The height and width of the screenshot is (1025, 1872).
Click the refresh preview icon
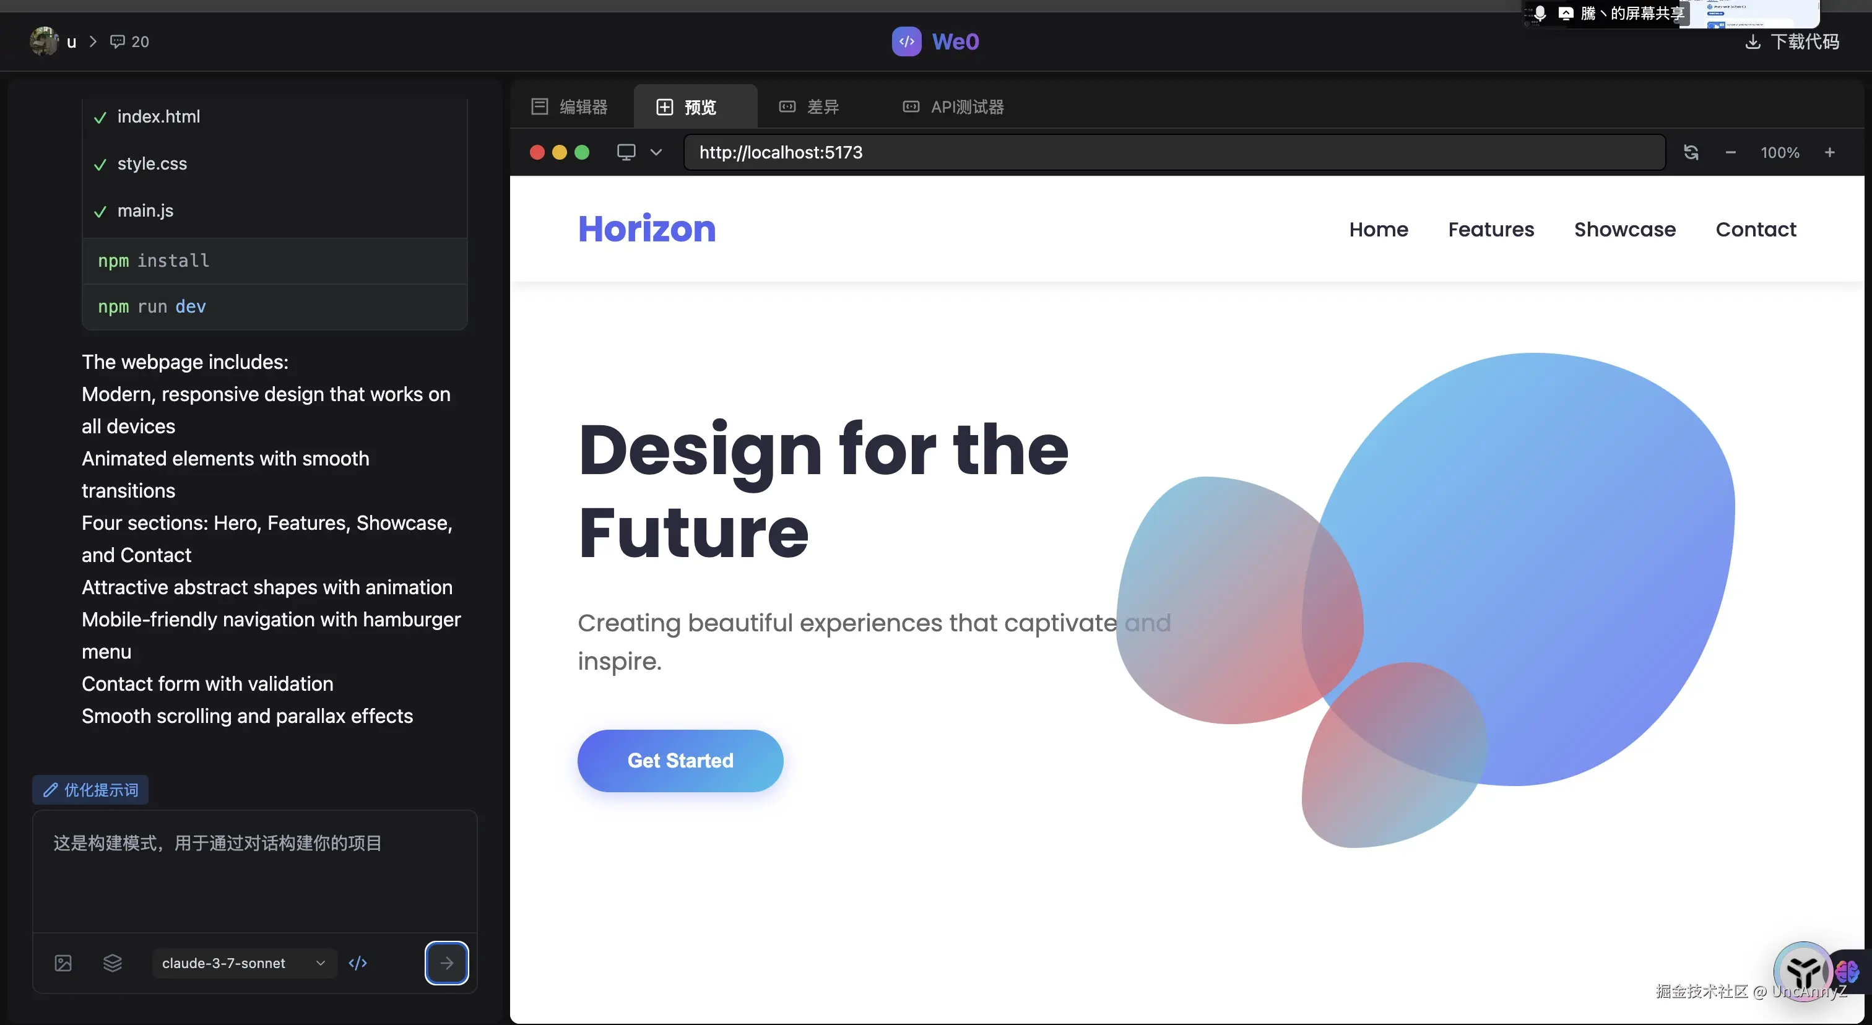coord(1691,152)
